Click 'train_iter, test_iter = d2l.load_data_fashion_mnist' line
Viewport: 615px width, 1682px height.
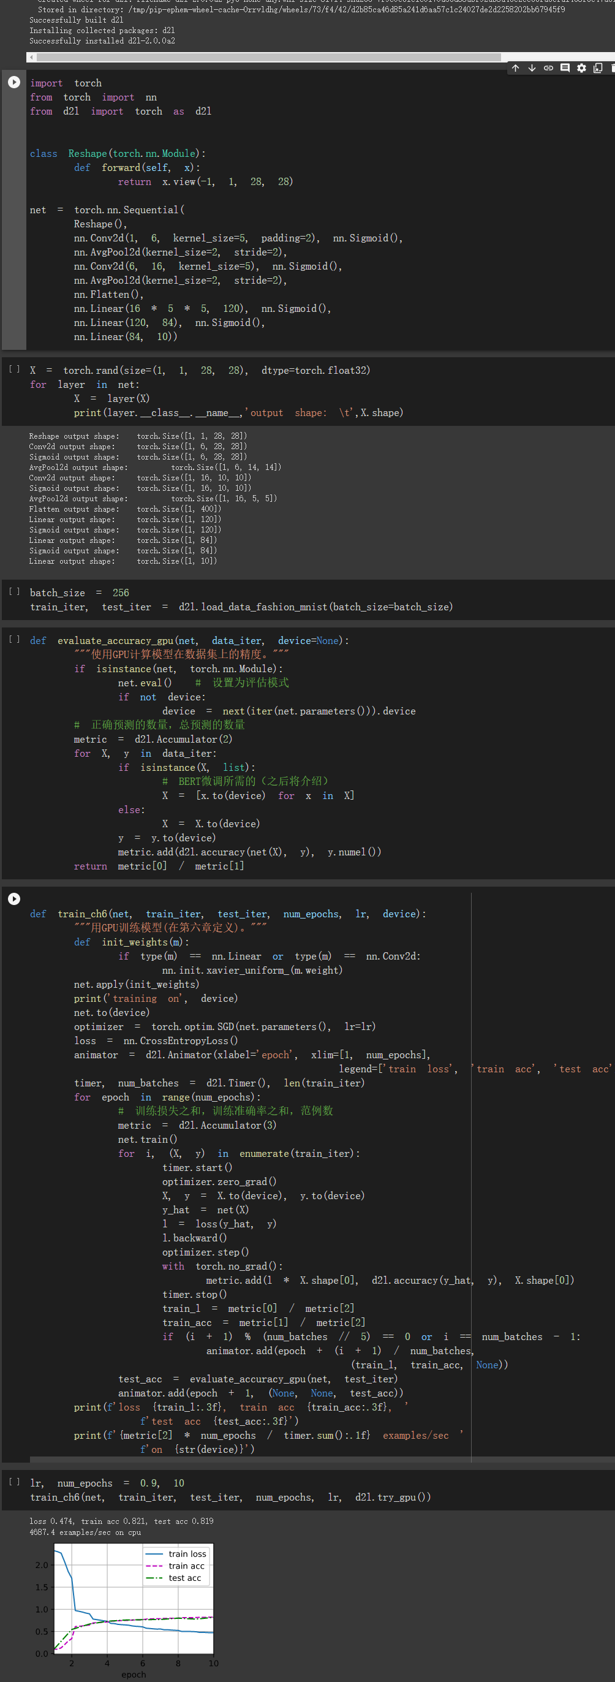pyautogui.click(x=241, y=607)
